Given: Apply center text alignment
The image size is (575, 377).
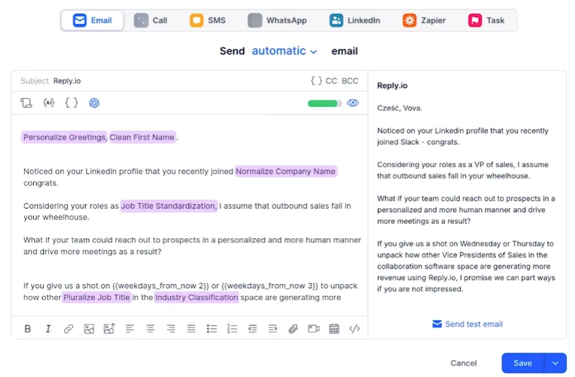Looking at the screenshot, I should (150, 329).
